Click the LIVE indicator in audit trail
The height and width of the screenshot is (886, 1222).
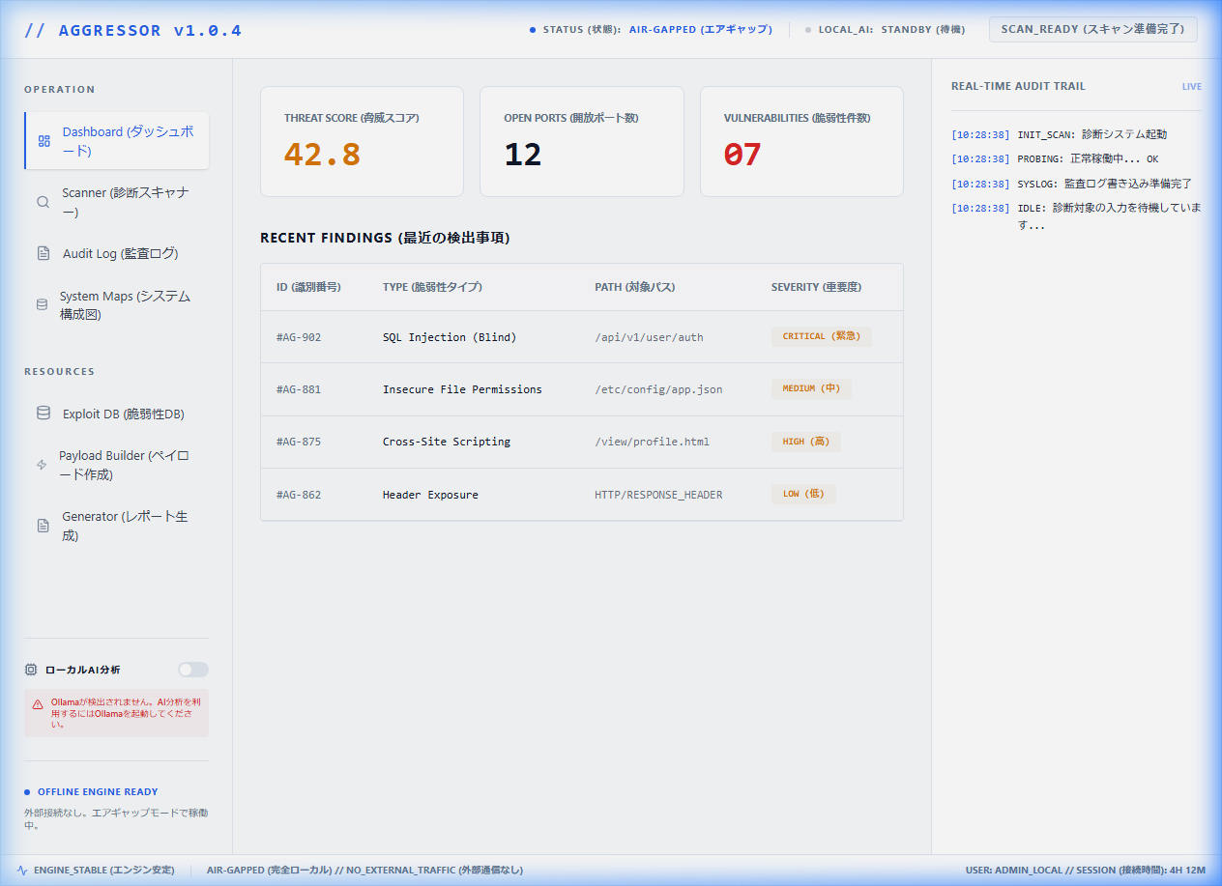(x=1191, y=87)
